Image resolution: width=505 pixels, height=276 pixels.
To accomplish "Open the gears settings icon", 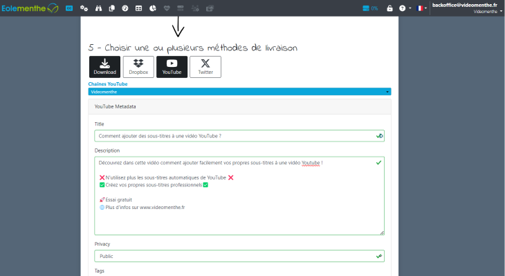I will coord(84,8).
